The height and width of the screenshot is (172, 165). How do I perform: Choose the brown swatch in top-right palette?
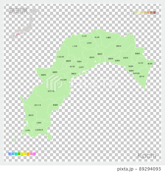(x=151, y=12)
